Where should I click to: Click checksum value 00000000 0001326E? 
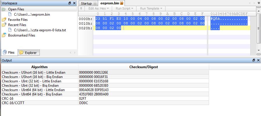[94, 72]
